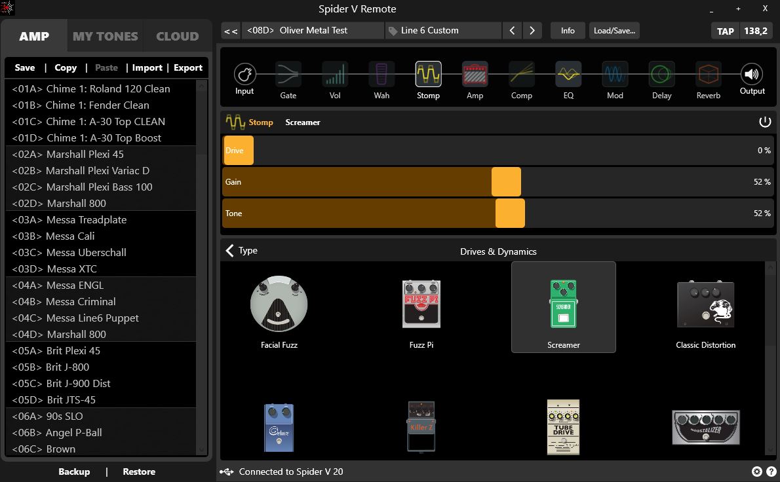
Task: Choose the Killer Z pedal
Action: 421,428
